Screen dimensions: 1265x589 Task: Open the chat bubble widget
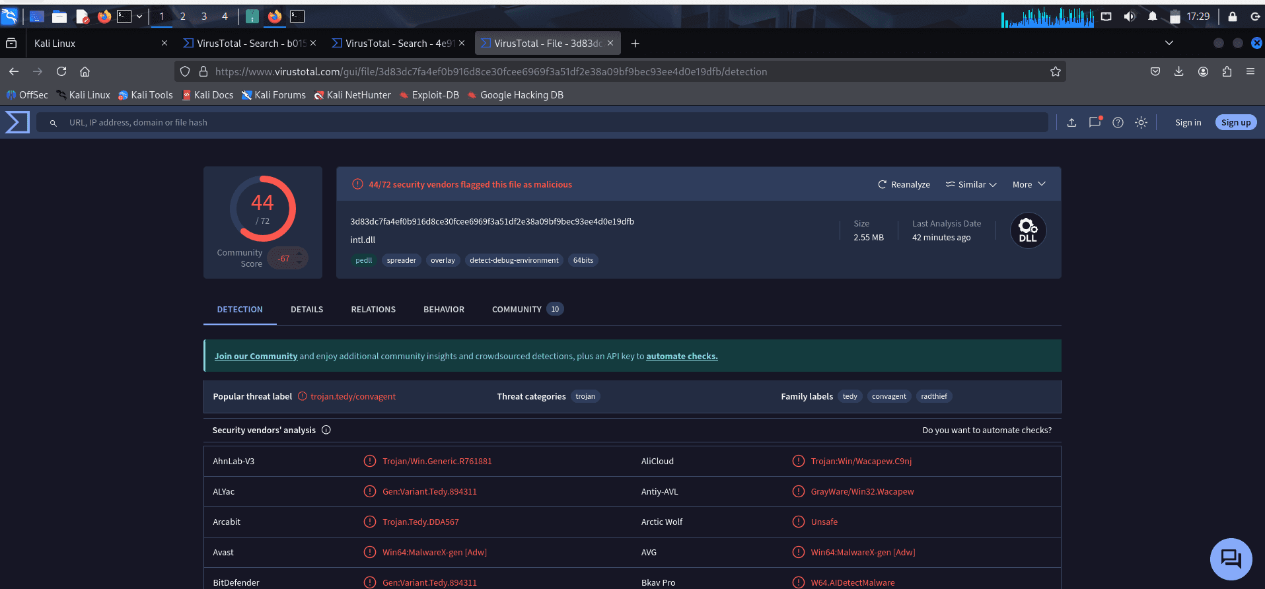(1231, 559)
